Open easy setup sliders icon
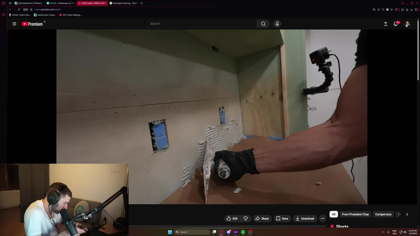Screen dimensions: 420x236 [416, 10]
